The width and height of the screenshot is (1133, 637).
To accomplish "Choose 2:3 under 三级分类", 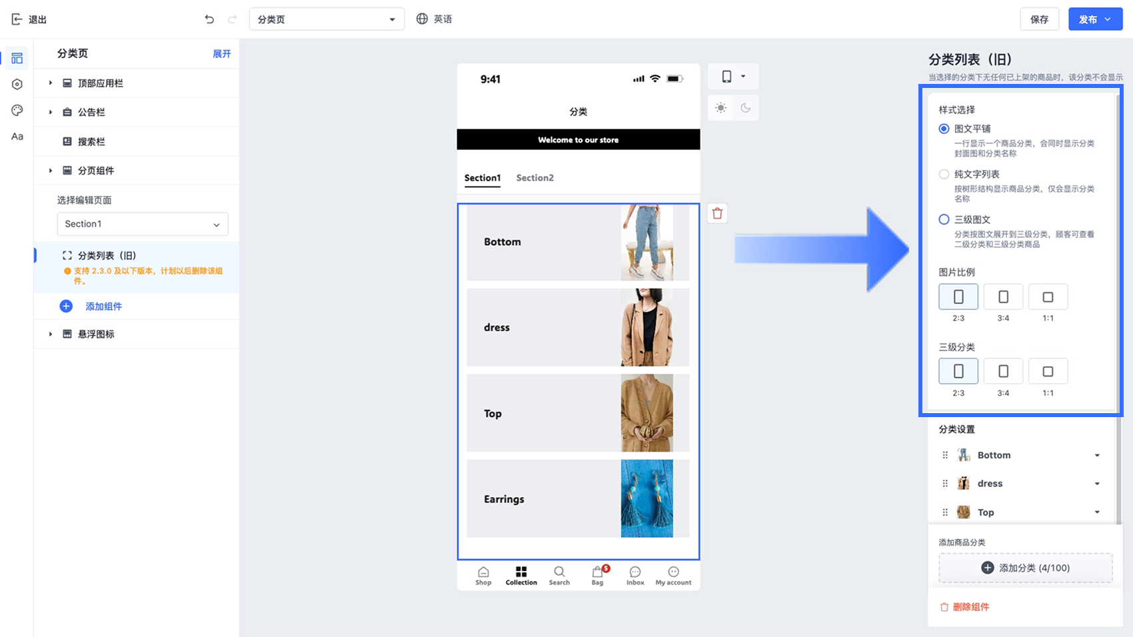I will 958,371.
